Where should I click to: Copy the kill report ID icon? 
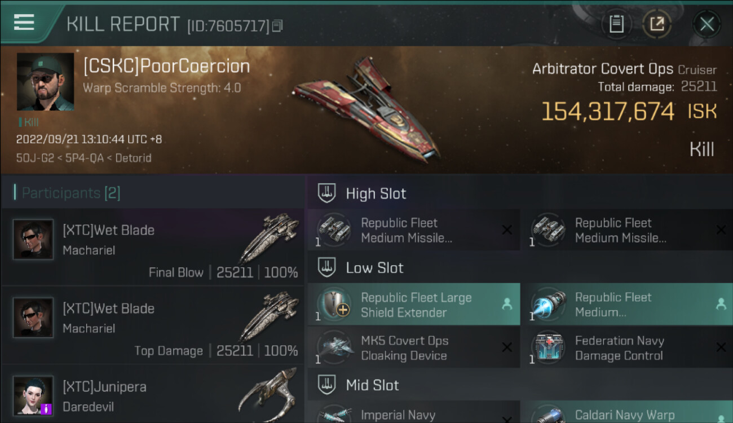[277, 26]
